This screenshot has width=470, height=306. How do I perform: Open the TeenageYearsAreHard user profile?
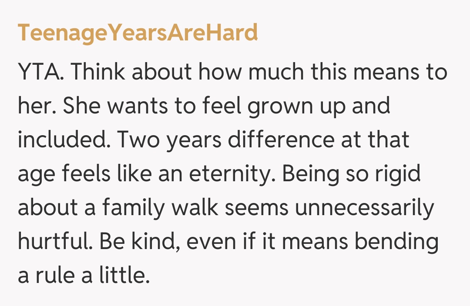(138, 33)
